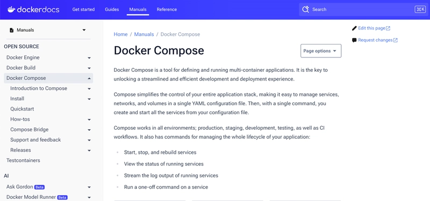
Task: Open the Reference tab
Action: (167, 9)
